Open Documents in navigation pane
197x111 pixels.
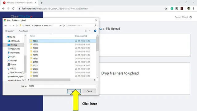[14, 49]
